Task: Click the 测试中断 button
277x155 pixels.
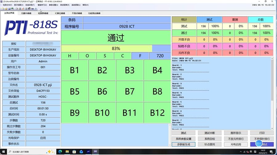Action: (x=210, y=133)
